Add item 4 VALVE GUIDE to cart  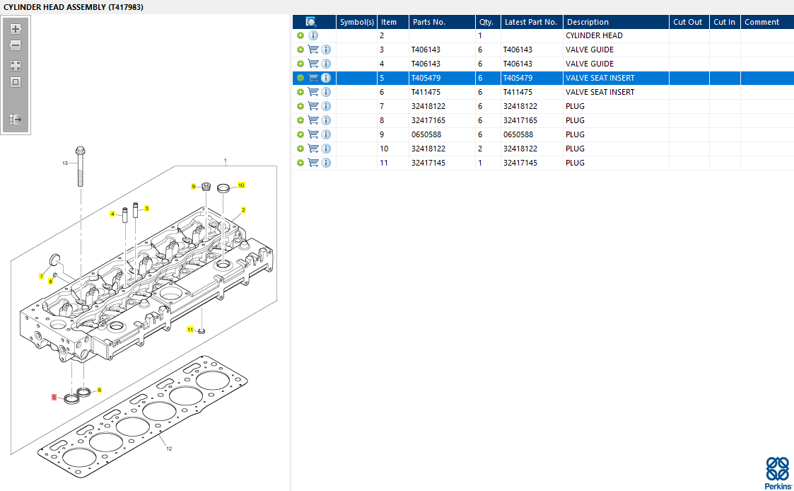(313, 64)
